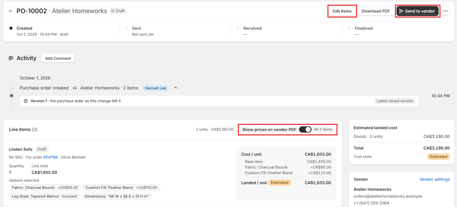Click the timeline square marker for the created event
The width and height of the screenshot is (457, 207).
click(12, 95)
